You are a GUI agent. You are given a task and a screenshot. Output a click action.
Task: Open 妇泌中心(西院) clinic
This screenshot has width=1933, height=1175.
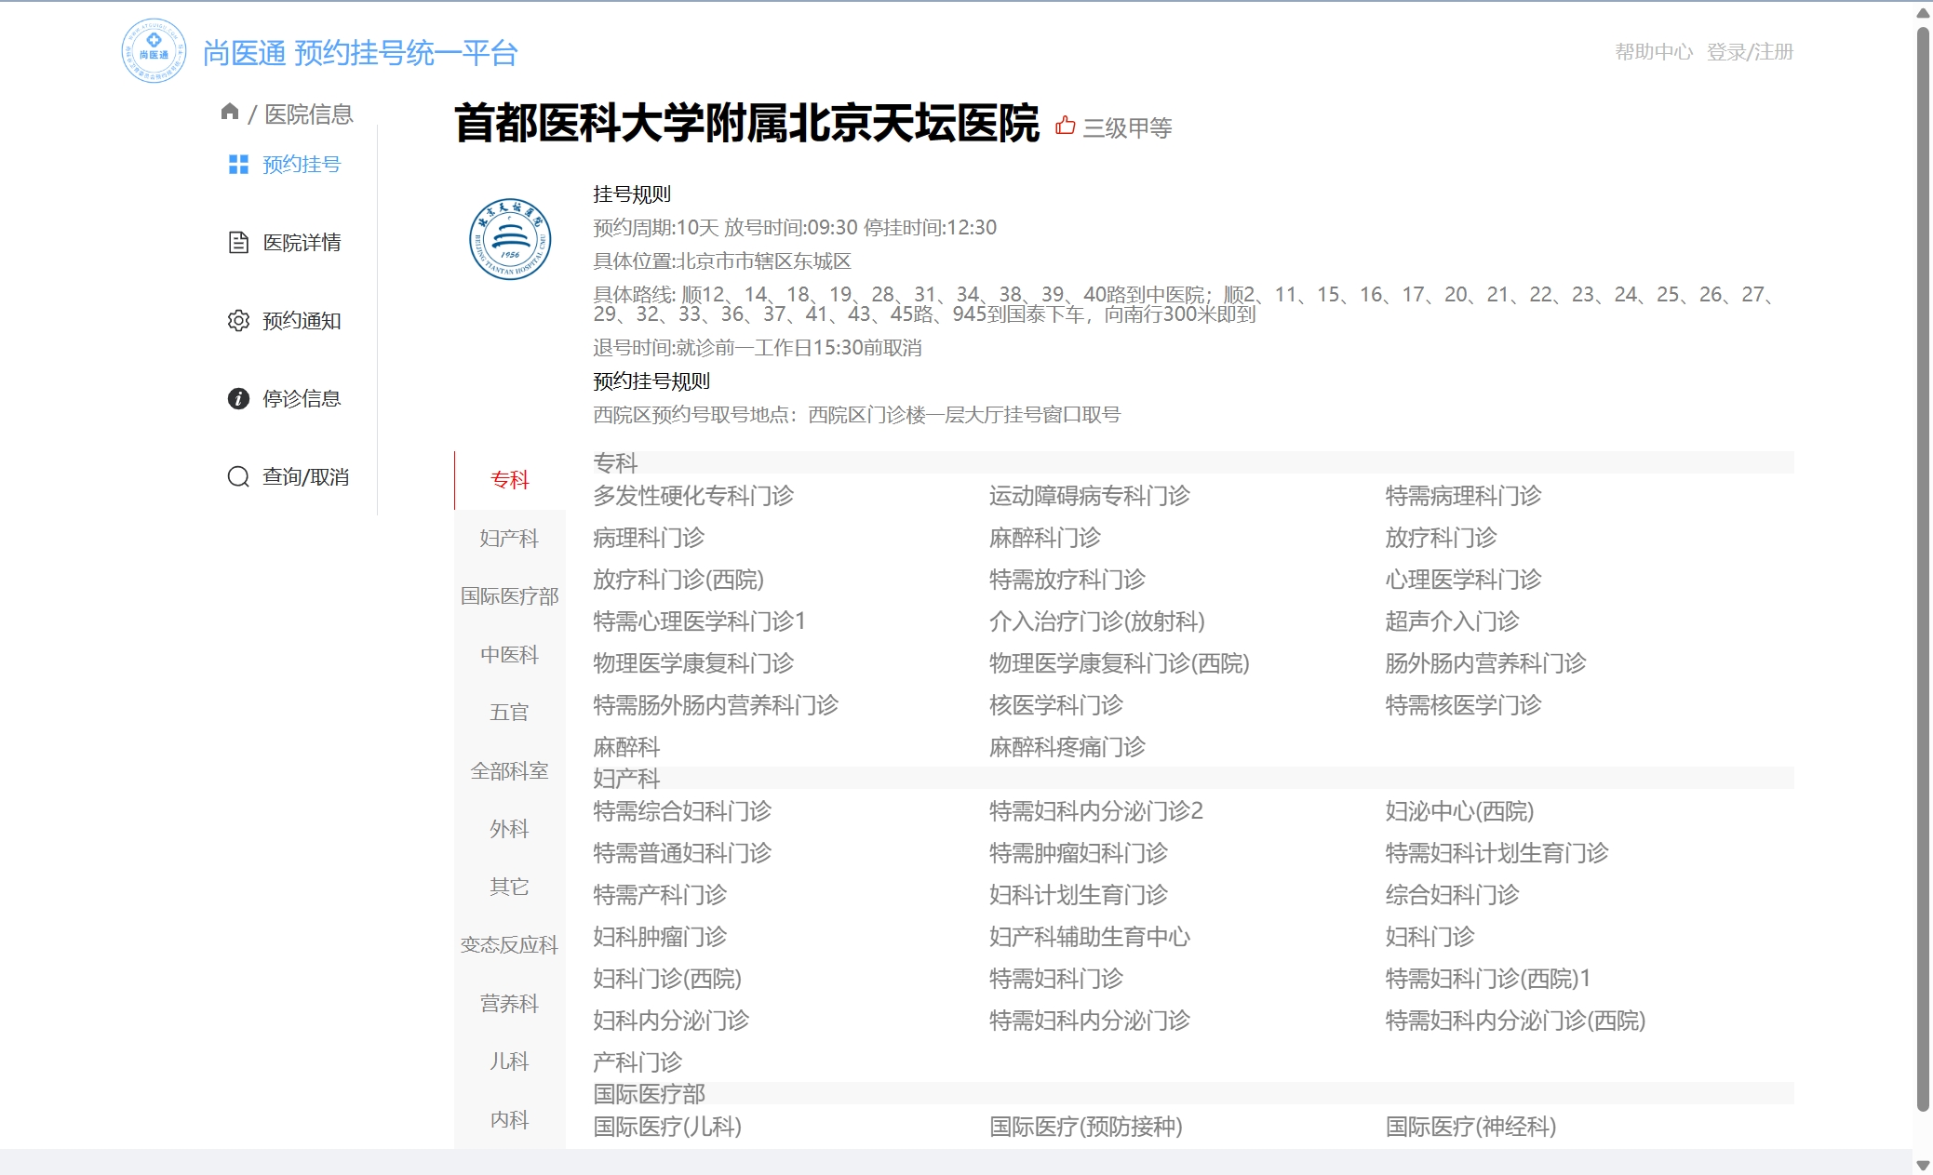click(1459, 811)
